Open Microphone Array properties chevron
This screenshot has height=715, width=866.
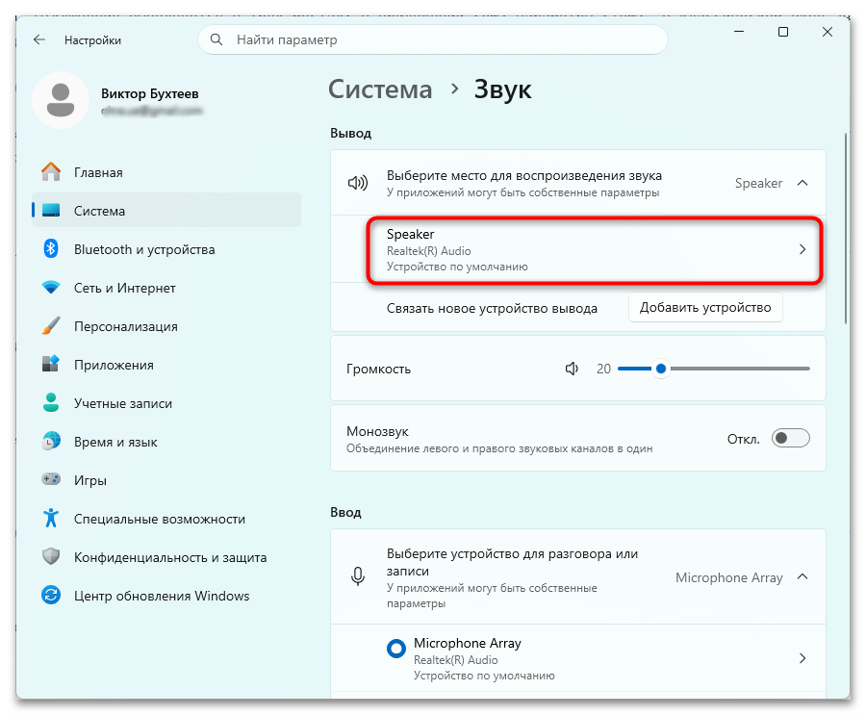[x=802, y=658]
